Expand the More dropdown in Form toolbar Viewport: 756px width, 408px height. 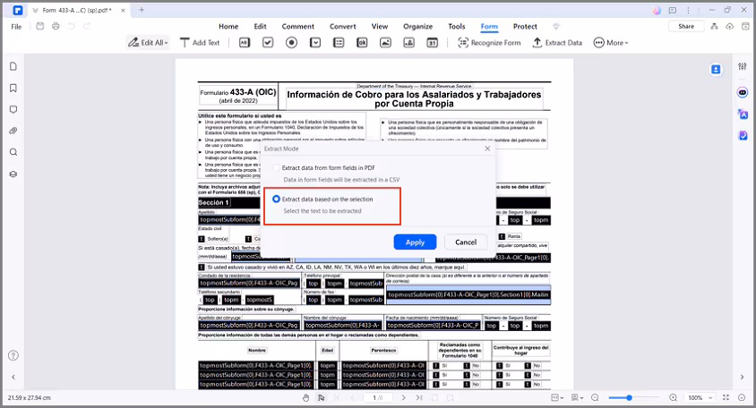click(x=611, y=43)
